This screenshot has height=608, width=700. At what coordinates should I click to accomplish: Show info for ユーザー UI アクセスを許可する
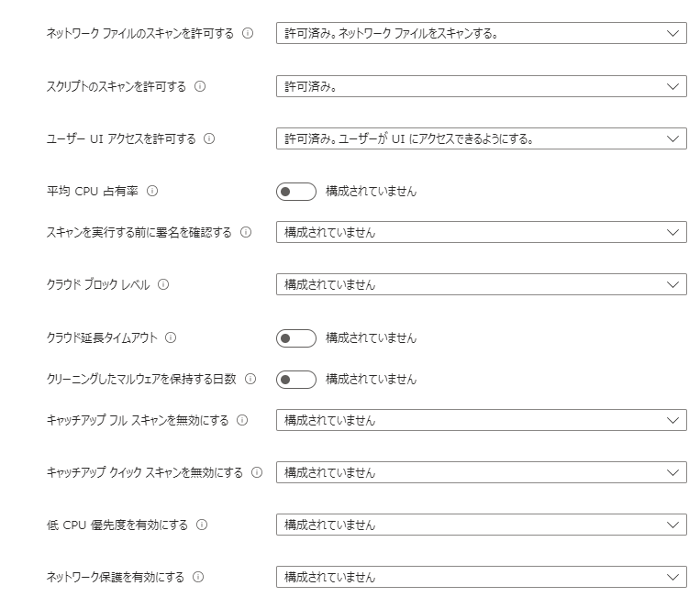coord(209,138)
